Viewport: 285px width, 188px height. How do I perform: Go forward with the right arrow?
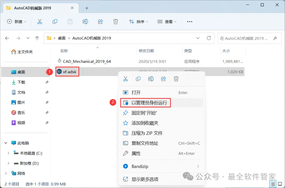18,38
